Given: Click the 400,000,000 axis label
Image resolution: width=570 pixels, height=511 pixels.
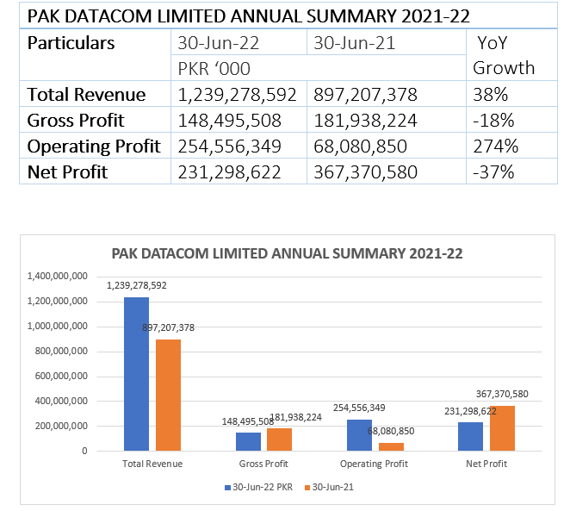Looking at the screenshot, I should click(x=61, y=401).
